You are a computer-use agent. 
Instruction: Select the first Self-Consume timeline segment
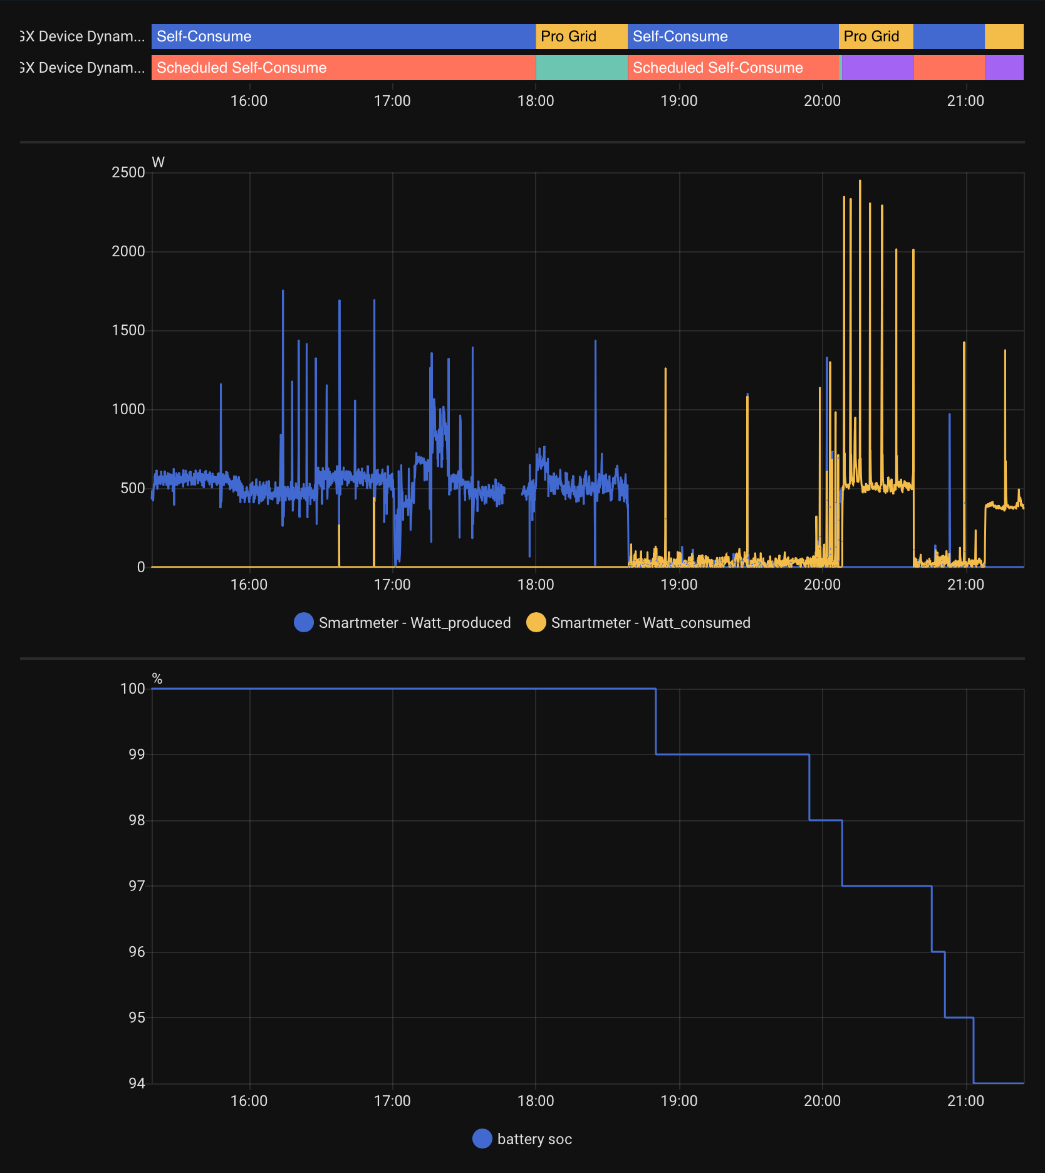tap(343, 36)
